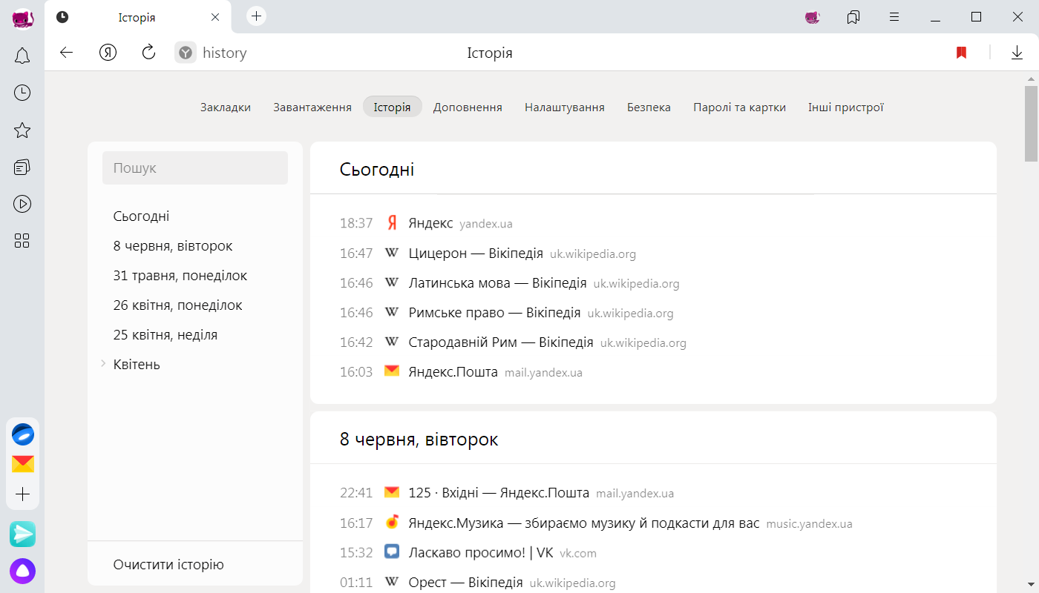Click the 18:37 timestamp
Viewport: 1039px width, 593px height.
pyautogui.click(x=356, y=223)
